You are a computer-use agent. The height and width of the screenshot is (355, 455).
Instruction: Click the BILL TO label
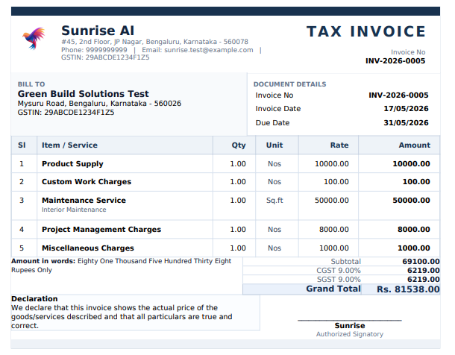(x=31, y=84)
